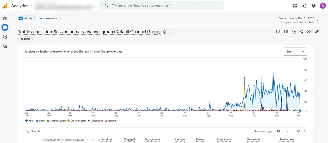Open the Day granularity dropdown

click(295, 51)
